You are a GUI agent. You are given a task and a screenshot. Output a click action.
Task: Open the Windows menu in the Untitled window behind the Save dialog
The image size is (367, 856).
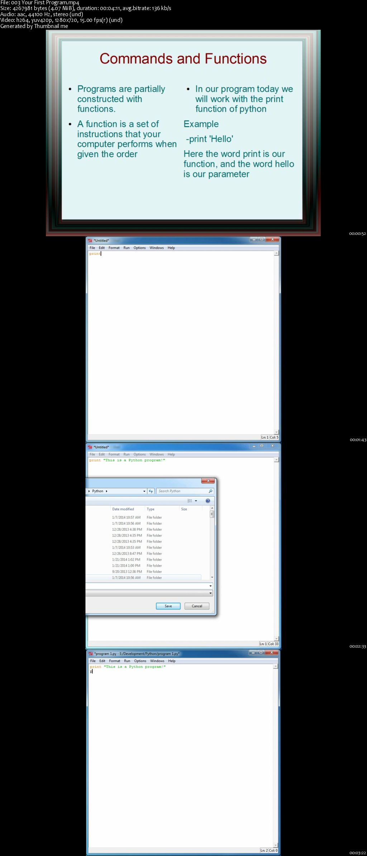coord(157,454)
